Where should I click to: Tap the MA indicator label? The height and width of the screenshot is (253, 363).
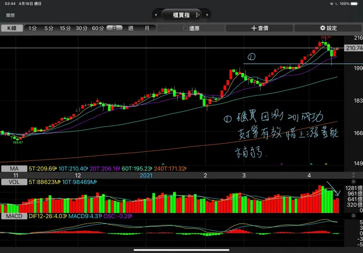(14, 169)
